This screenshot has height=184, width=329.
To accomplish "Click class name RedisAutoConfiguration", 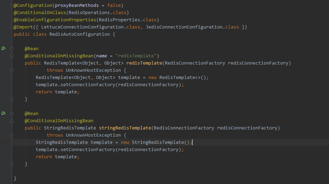I will pos(80,34).
